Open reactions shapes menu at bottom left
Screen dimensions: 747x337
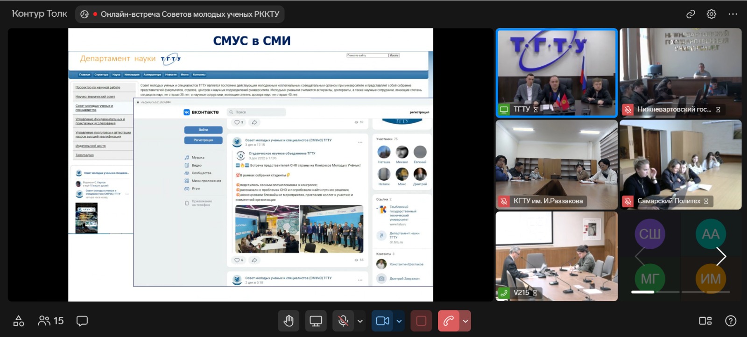[19, 321]
